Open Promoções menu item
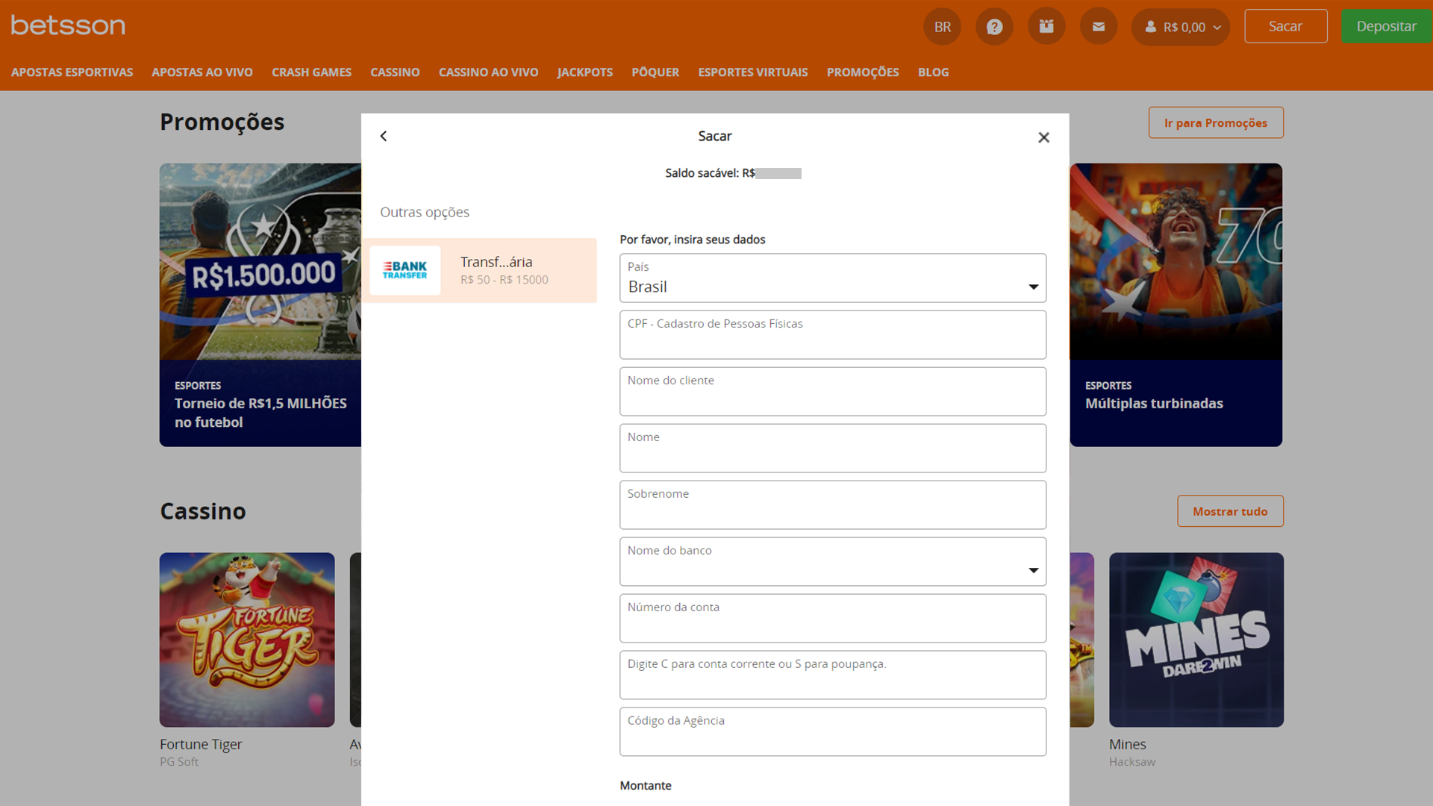The width and height of the screenshot is (1433, 806). (x=863, y=72)
